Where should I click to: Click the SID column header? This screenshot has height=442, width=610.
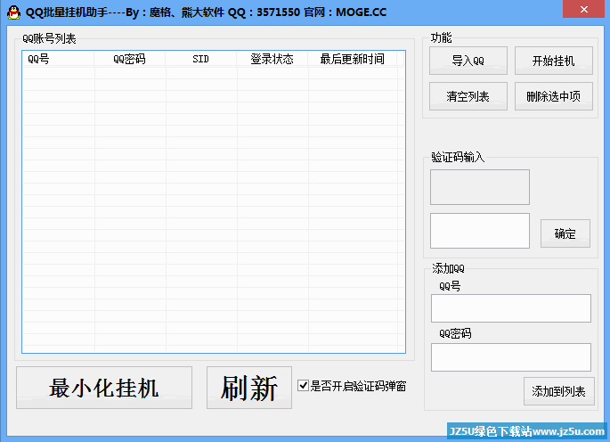[x=200, y=59]
